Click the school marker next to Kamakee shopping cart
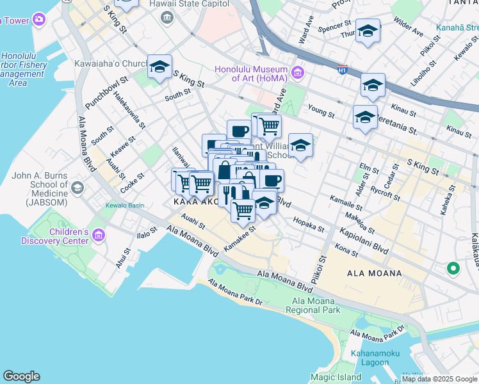This screenshot has height=384, width=479. tap(265, 205)
